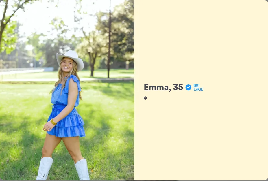Expand the profile photo with the fullscreen icon
The height and width of the screenshot is (181, 268).
pos(127,6)
